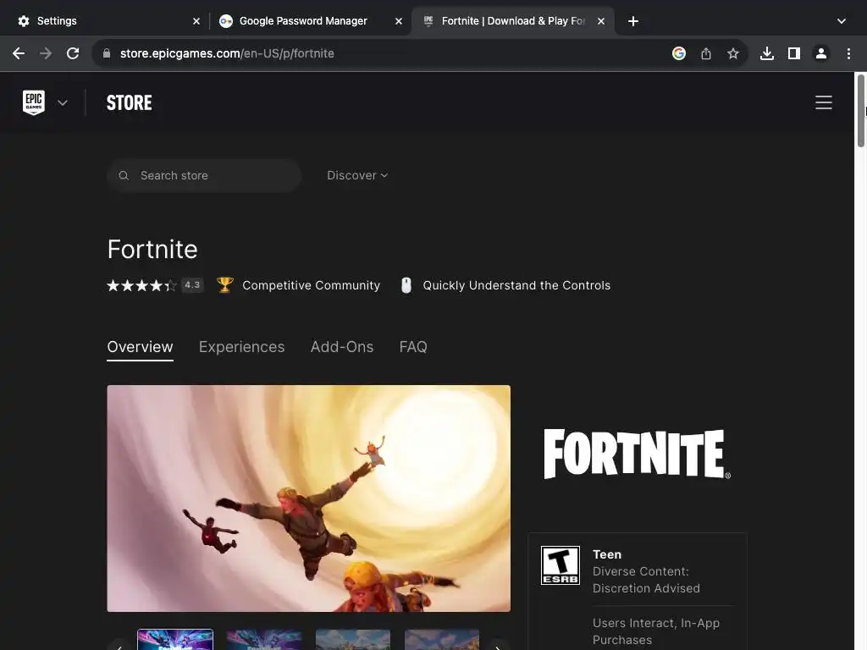Close the Google Password Manager tab
The image size is (867, 650).
(x=399, y=21)
